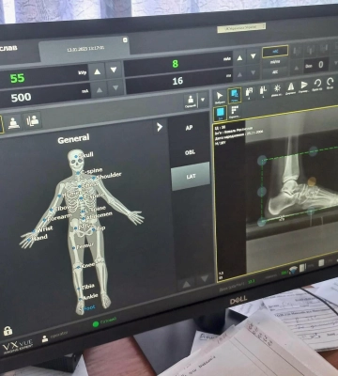Open the multi-image grid layout icon
The width and height of the screenshot is (338, 376).
click(235, 111)
